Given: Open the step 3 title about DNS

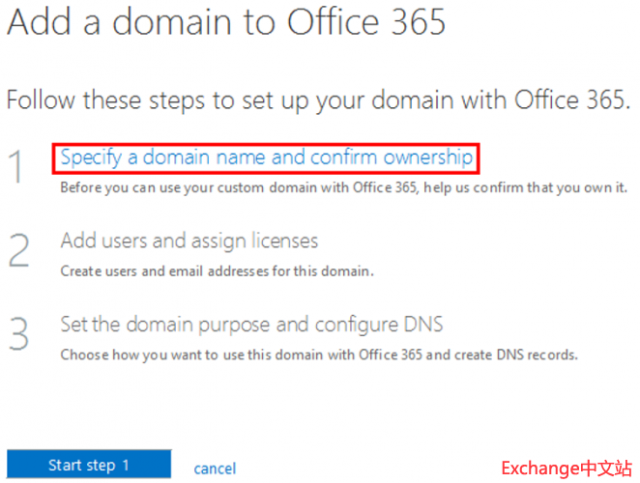Looking at the screenshot, I should tap(251, 324).
